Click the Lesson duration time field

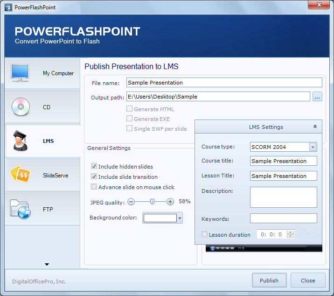point(271,234)
